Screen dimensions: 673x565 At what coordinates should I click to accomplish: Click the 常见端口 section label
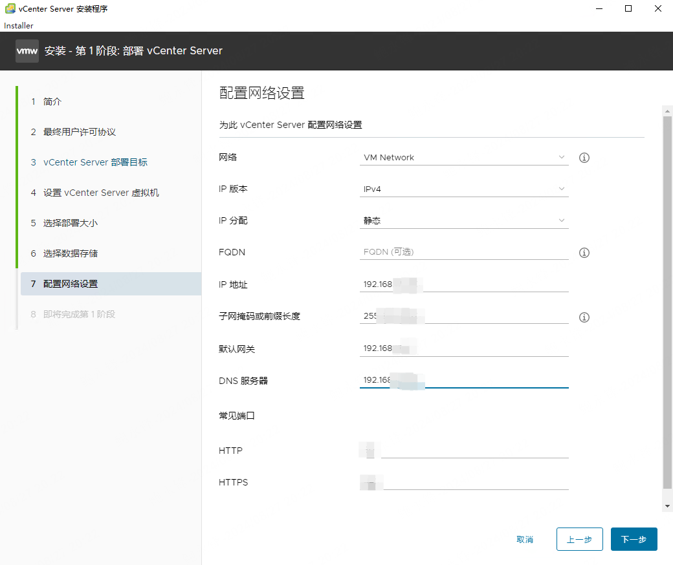[237, 416]
